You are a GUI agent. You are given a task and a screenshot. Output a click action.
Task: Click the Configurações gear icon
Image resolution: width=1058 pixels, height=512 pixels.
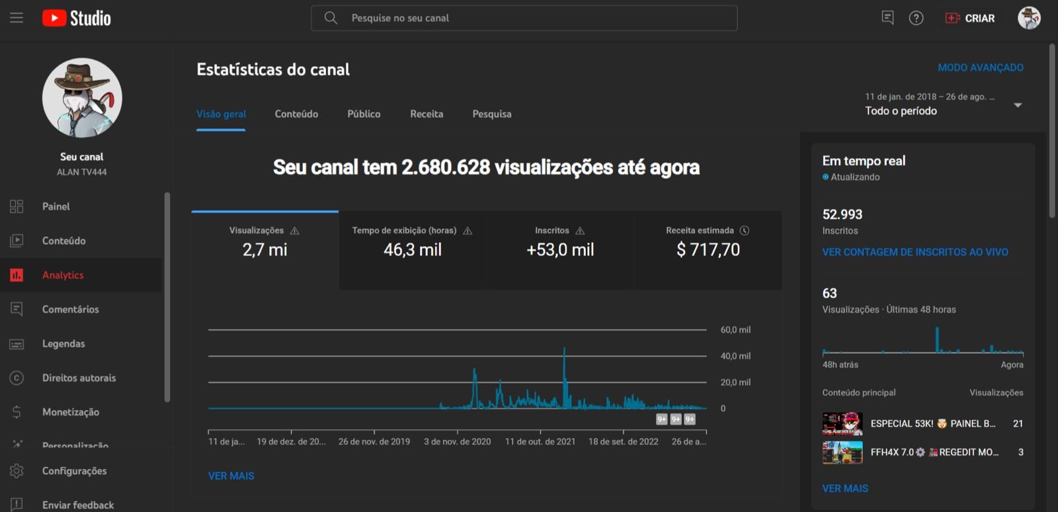(17, 471)
